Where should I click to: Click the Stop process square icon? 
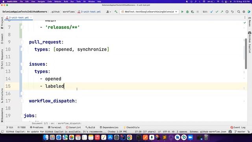pos(198,12)
